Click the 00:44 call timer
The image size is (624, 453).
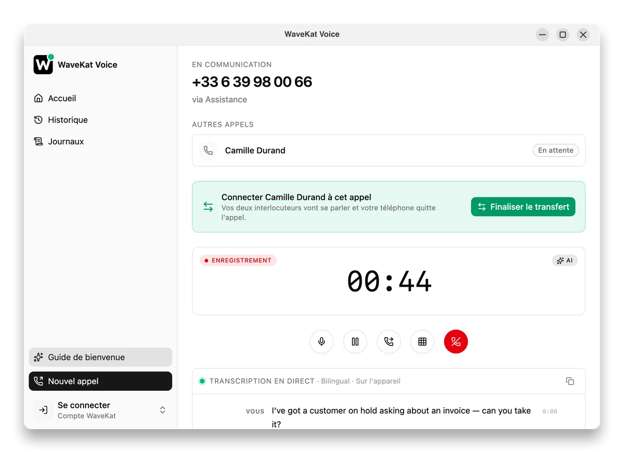point(389,282)
